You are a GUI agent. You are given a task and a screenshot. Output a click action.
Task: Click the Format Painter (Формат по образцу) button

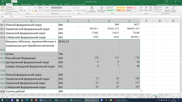(x=12, y=11)
